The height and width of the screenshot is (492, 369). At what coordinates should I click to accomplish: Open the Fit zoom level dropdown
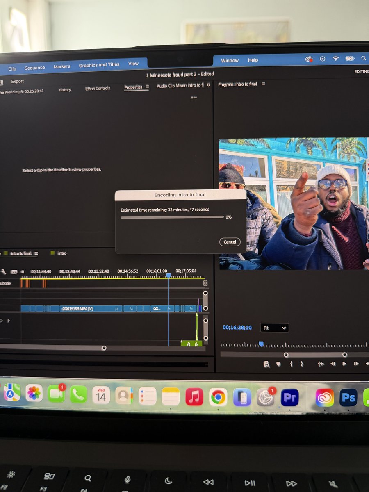tap(274, 328)
